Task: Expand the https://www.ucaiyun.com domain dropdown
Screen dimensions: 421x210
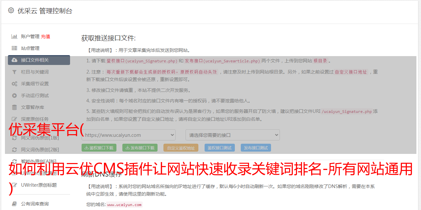Action: [129, 135]
